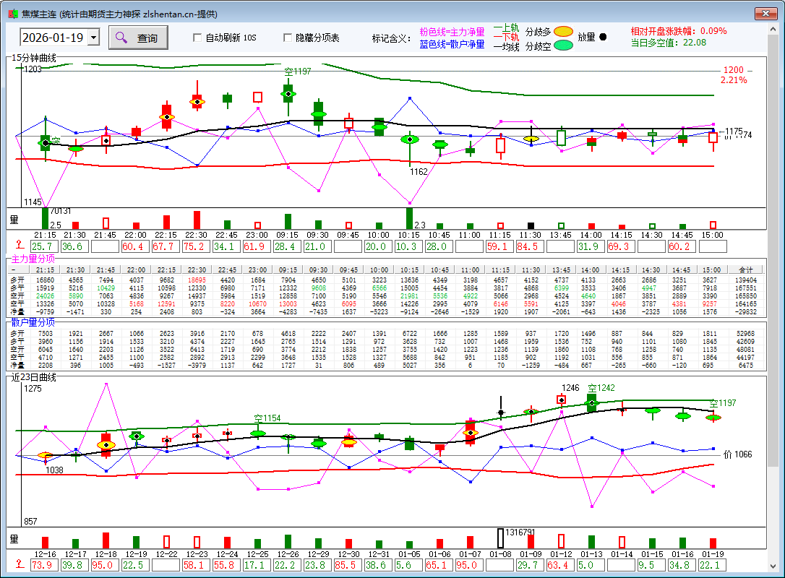The height and width of the screenshot is (578, 785).
Task: Click the scrollbar up arrow
Action: 773,30
